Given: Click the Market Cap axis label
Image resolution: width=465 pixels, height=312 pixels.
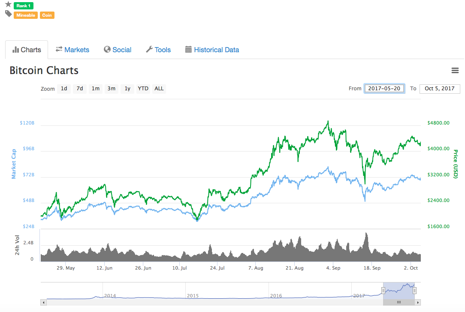Looking at the screenshot, I should [x=14, y=164].
